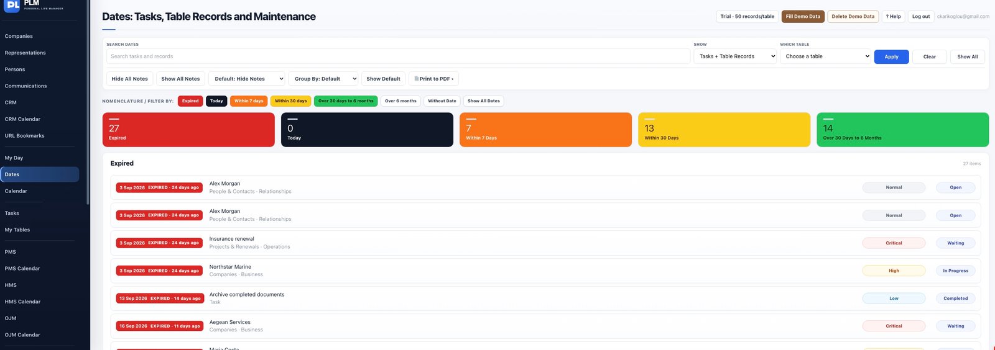Click Critical badge on Insurance renewal row
Viewport: 995px width, 350px height.
pos(894,243)
